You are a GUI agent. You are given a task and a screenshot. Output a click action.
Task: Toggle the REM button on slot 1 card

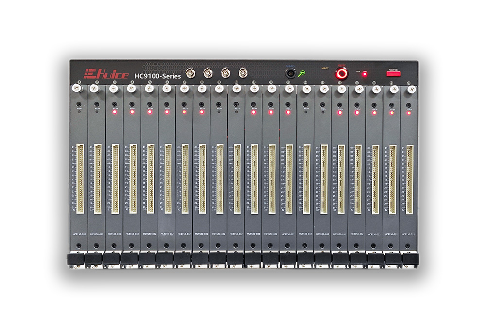78,104
